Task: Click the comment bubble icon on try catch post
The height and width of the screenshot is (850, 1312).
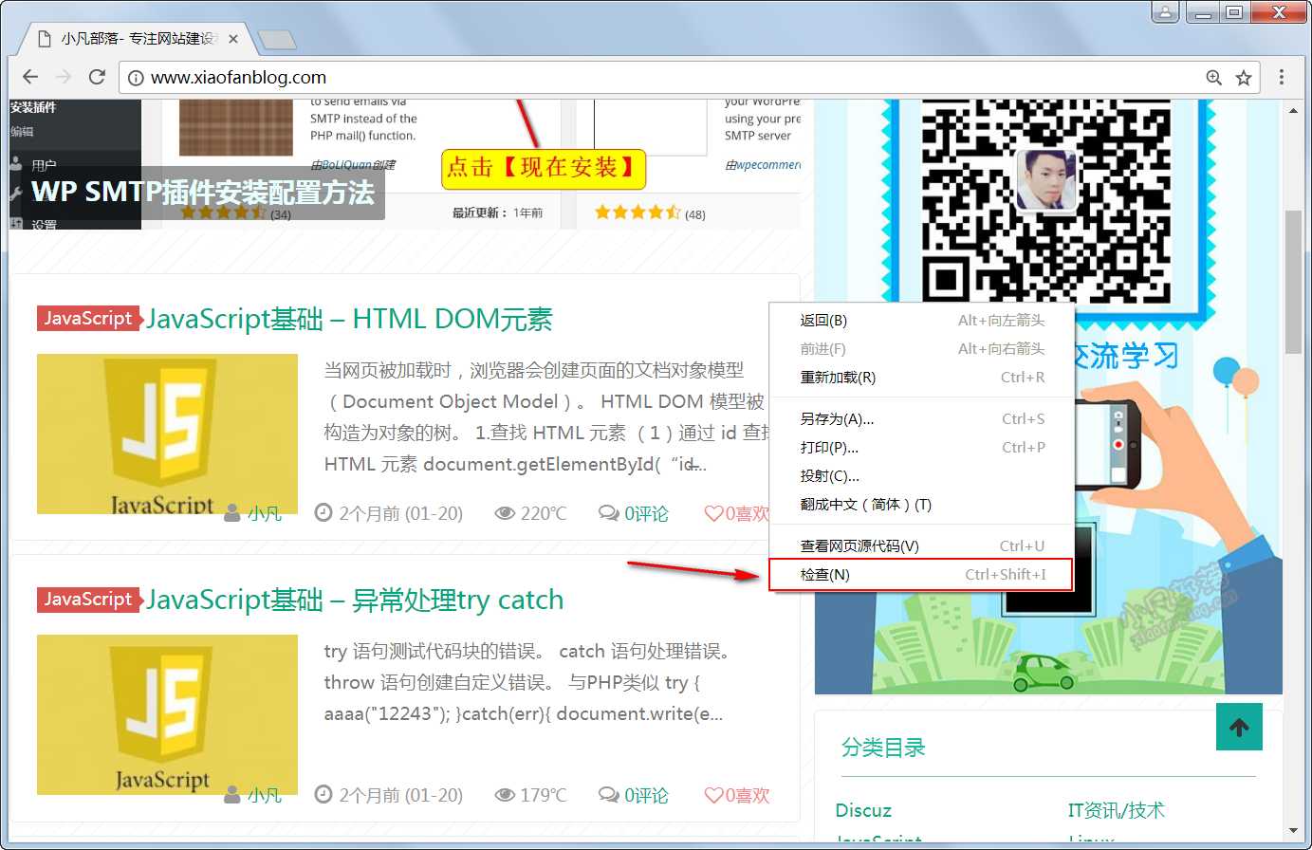Action: (608, 795)
